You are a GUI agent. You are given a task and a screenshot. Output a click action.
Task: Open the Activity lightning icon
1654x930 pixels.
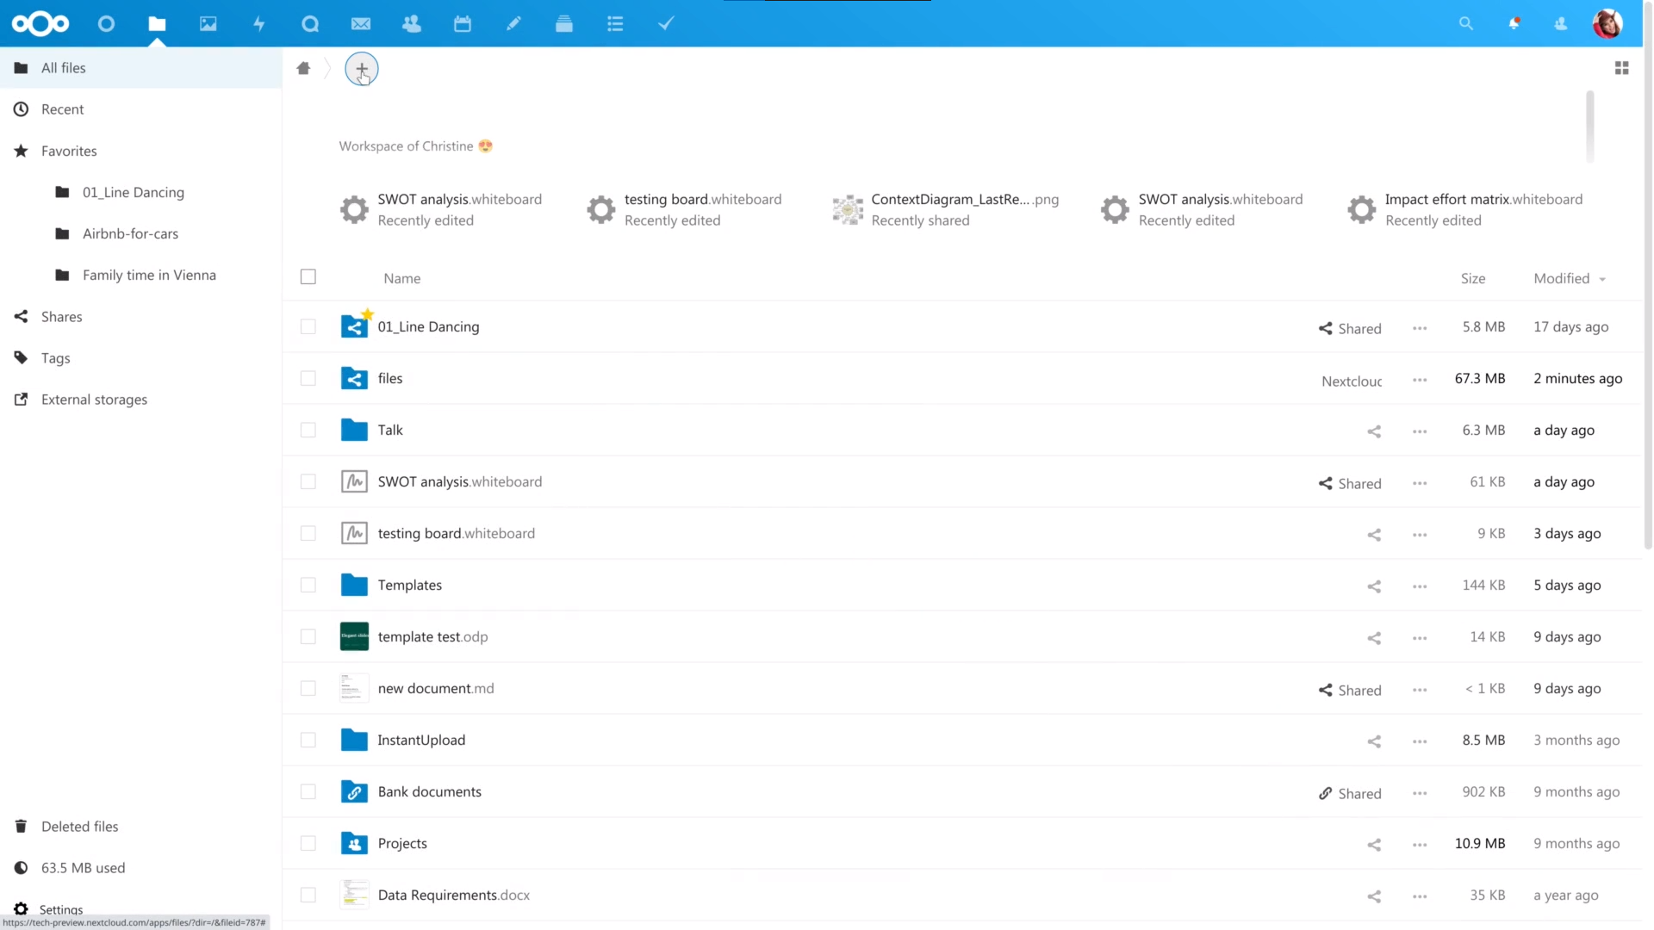(258, 24)
